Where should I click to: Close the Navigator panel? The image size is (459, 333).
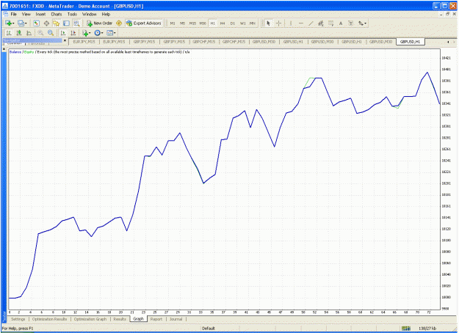[x=65, y=40]
